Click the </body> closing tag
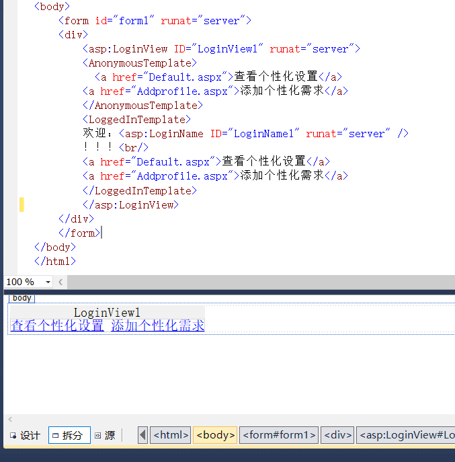 (55, 247)
